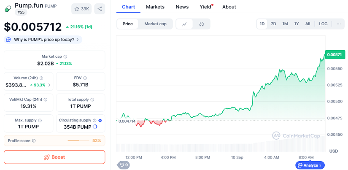Click the 12:00 PM time axis label
The height and width of the screenshot is (170, 348).
coord(134,157)
